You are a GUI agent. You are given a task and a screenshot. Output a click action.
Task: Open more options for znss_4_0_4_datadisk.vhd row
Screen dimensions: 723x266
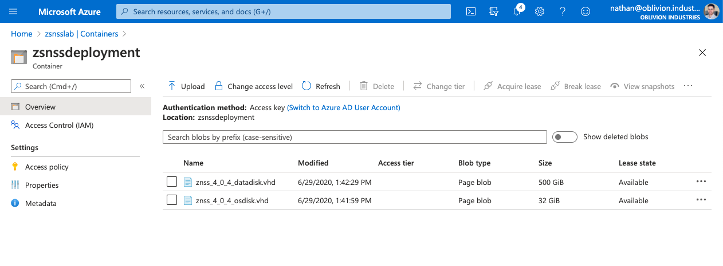pyautogui.click(x=701, y=182)
